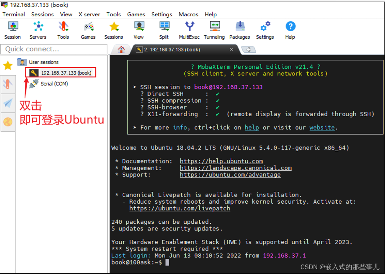The image size is (385, 274).
Task: Open the Macros menu
Action: (x=188, y=14)
